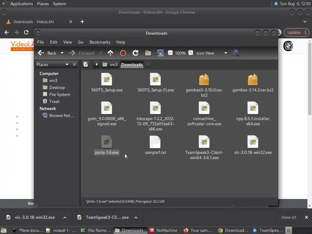Screen dimensions: 312x234
Task: Open file search with the magnifier icon
Action: click(x=236, y=53)
